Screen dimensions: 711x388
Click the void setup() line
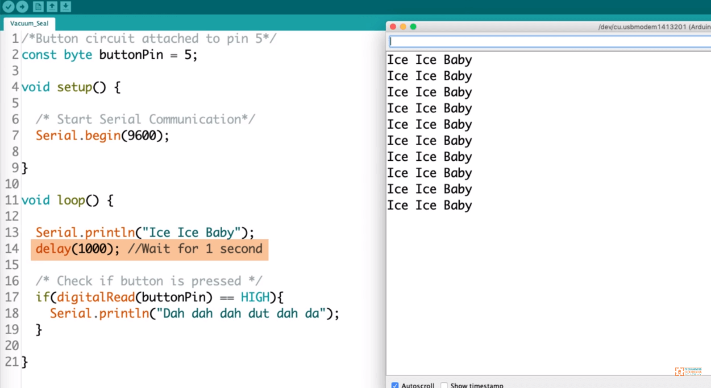pyautogui.click(x=71, y=87)
